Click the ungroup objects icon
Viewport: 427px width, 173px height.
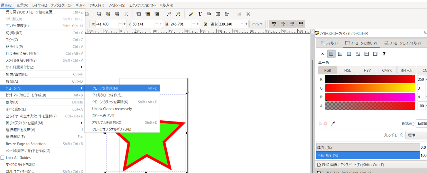coord(178,14)
